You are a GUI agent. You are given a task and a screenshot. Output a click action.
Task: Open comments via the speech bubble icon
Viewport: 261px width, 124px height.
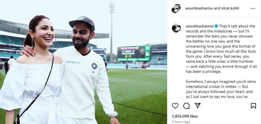pos(186,106)
